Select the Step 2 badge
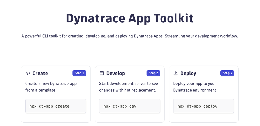 [153, 73]
